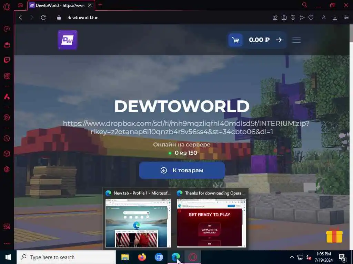Open Easy Setup sliders icon
This screenshot has height=264, width=353.
point(346,18)
